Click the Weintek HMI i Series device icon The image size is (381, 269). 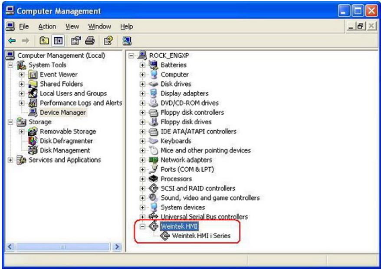165,236
